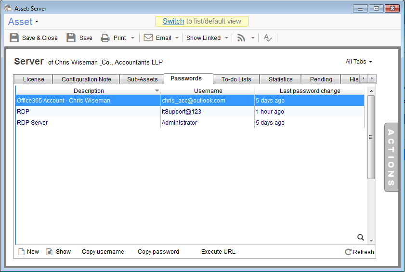Click the Email envelope icon
The height and width of the screenshot is (272, 405).
[148, 38]
